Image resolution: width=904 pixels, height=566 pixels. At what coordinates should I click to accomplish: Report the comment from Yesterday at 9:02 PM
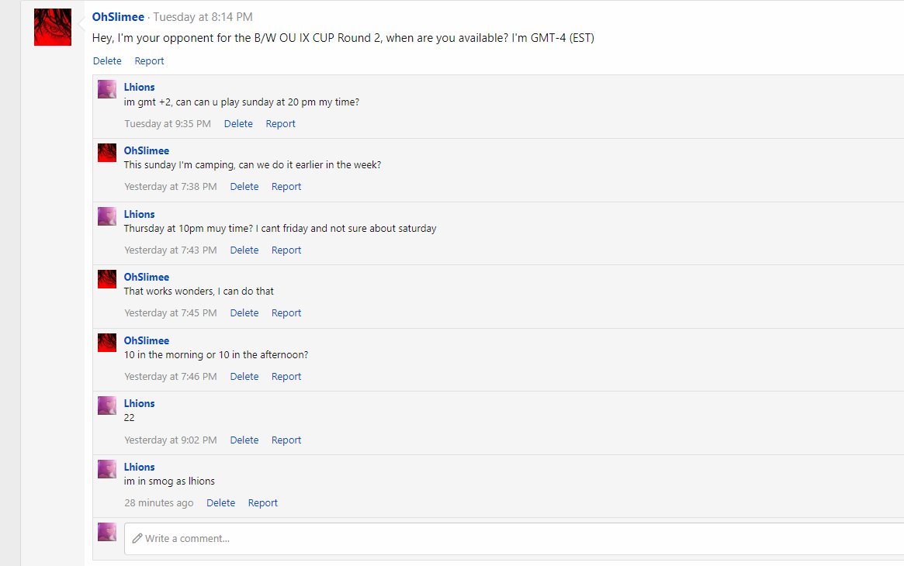tap(286, 440)
